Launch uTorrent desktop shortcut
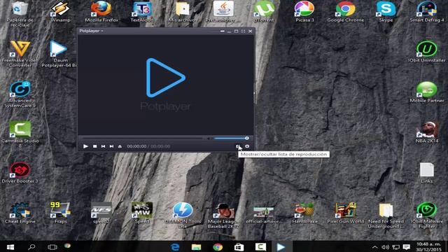 264,12
